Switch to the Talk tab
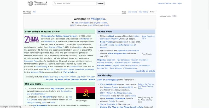 [34, 12]
